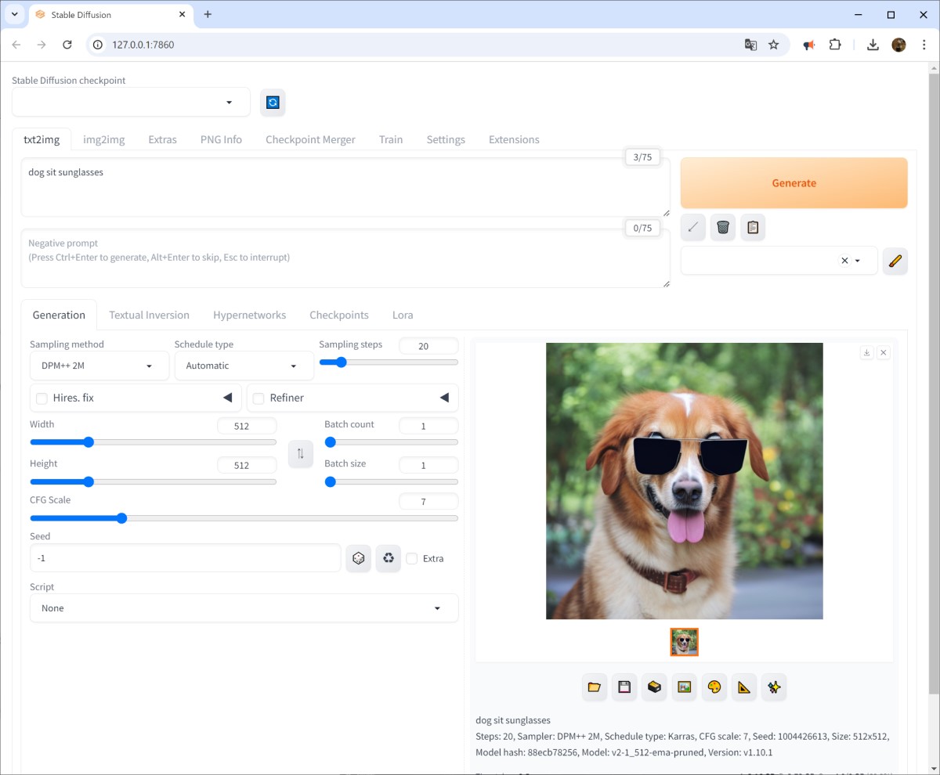940x775 pixels.
Task: Open the Train tab
Action: point(391,139)
